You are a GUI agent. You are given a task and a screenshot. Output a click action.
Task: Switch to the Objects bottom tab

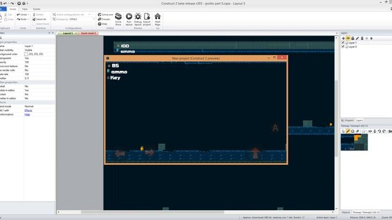click(346, 213)
